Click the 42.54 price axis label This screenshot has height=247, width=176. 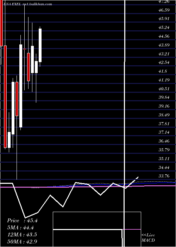coord(164,62)
